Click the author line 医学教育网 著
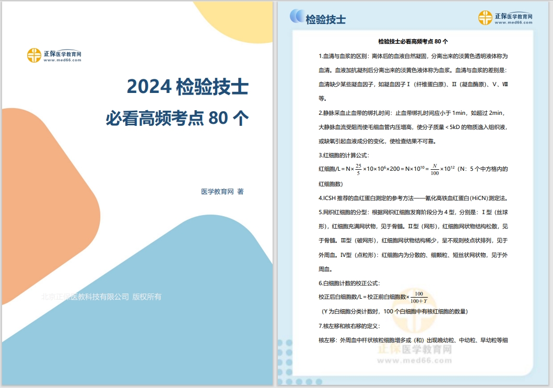This screenshot has width=553, height=388. pyautogui.click(x=222, y=191)
